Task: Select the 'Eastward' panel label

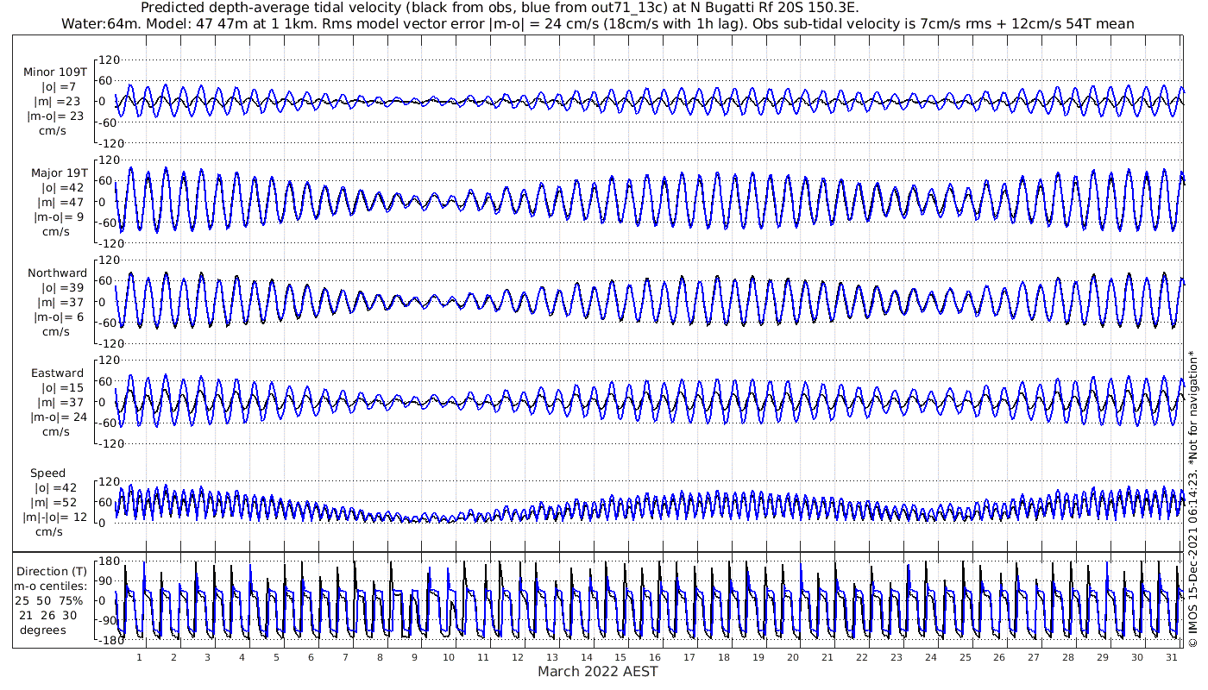Action: click(x=60, y=374)
